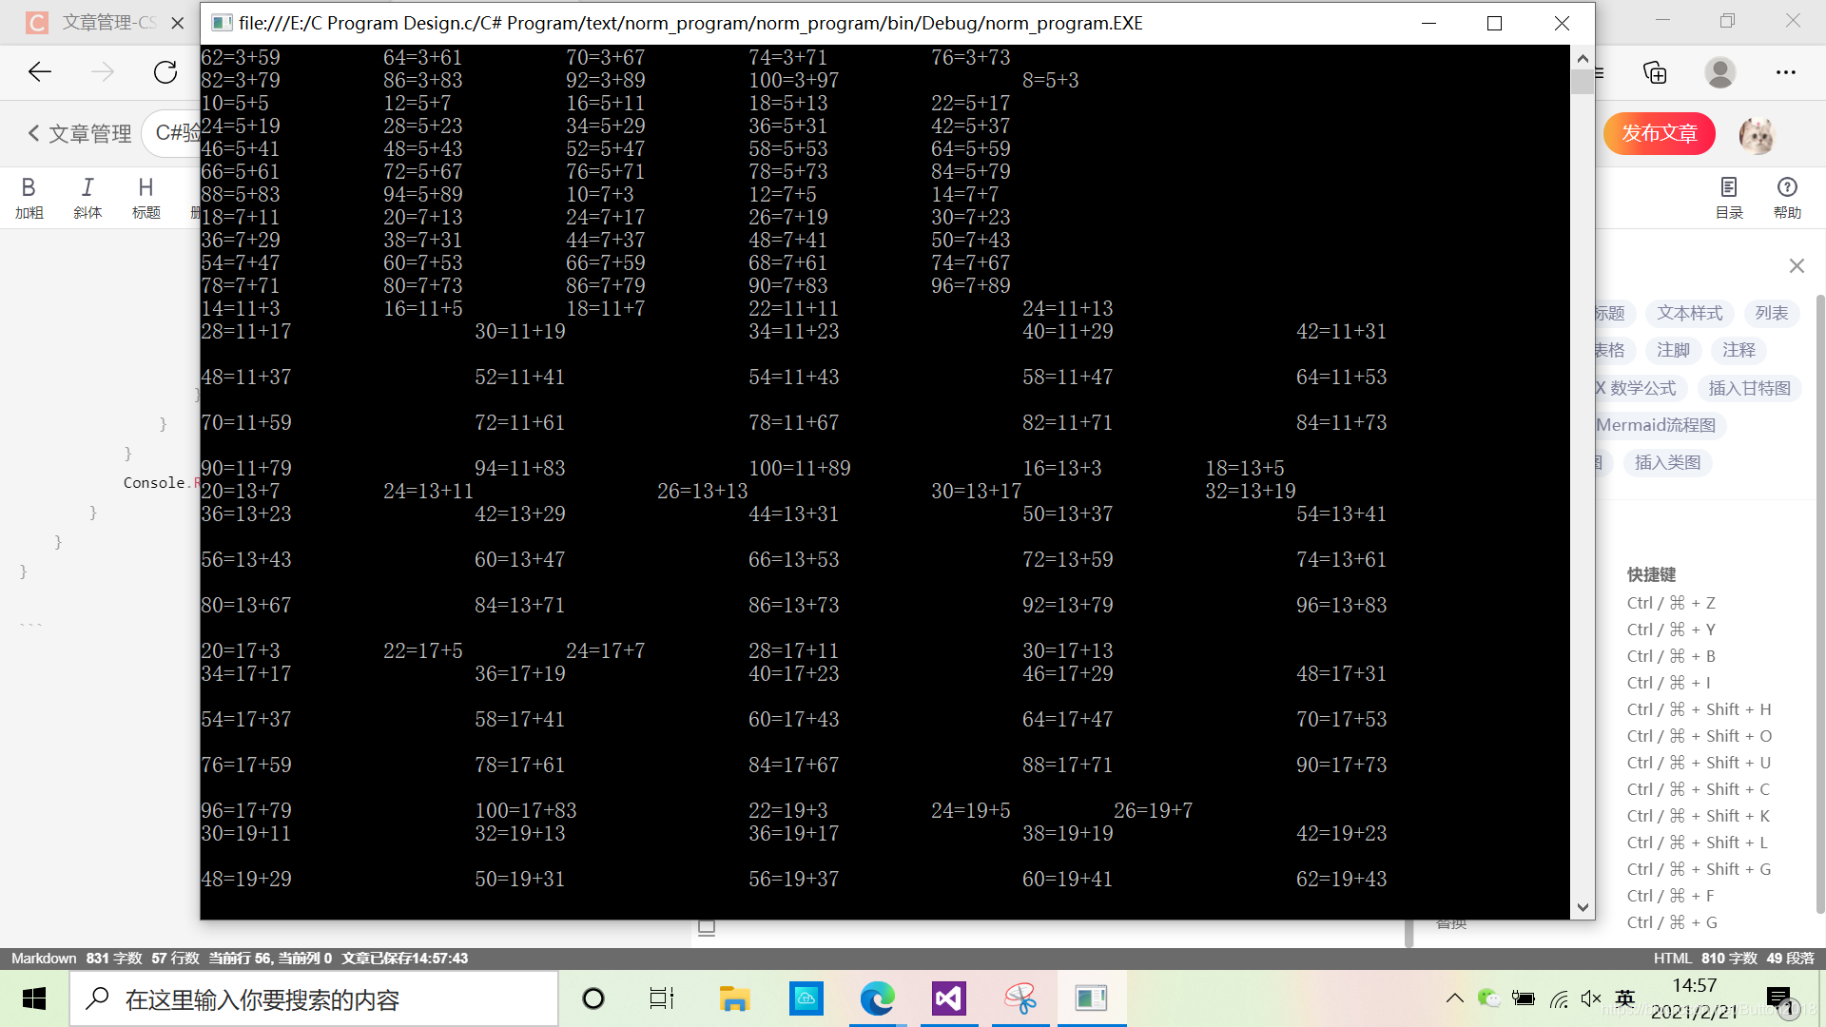1826x1027 pixels.
Task: Click the 发布文章 publish button
Action: [1660, 133]
